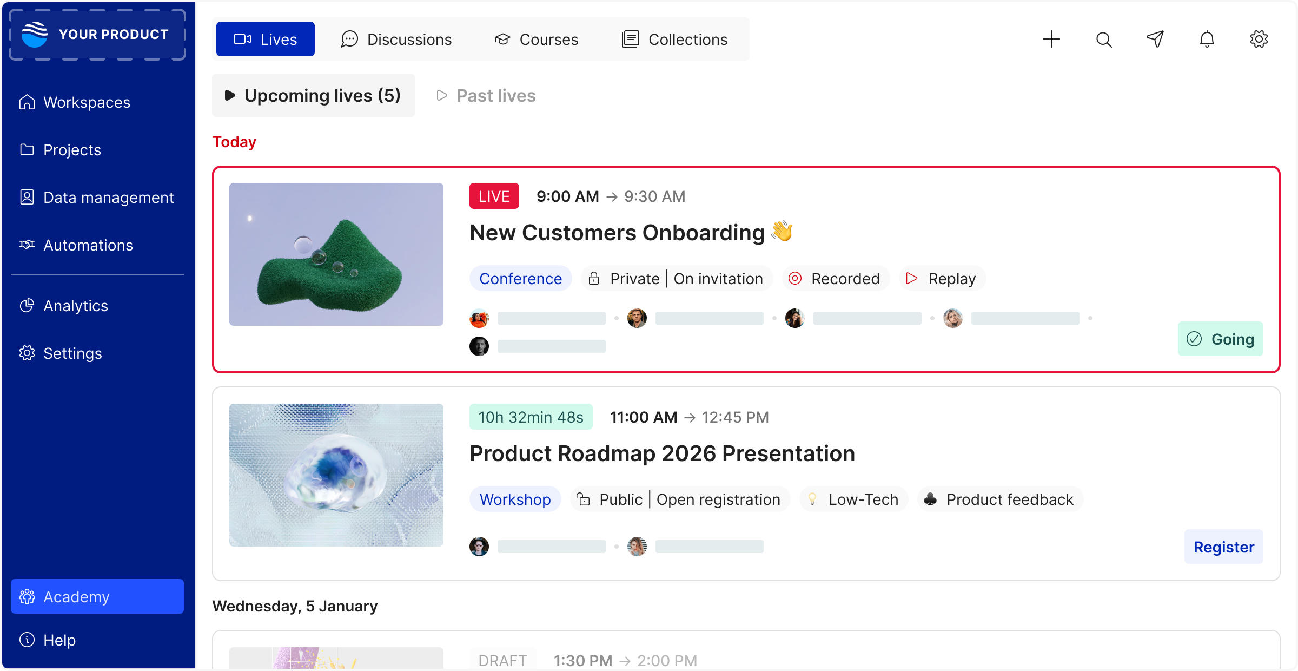Toggle Going status on Onboarding event
Screen dimensions: 1298x671
click(1220, 339)
